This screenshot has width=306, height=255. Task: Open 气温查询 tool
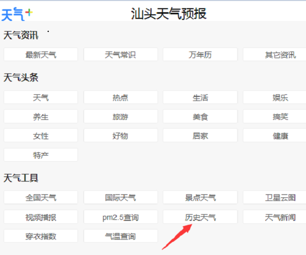click(120, 236)
